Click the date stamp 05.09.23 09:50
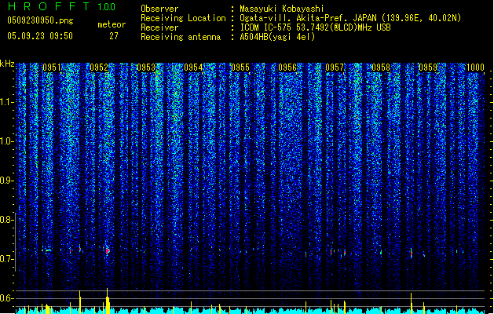494x314 pixels. pos(40,36)
